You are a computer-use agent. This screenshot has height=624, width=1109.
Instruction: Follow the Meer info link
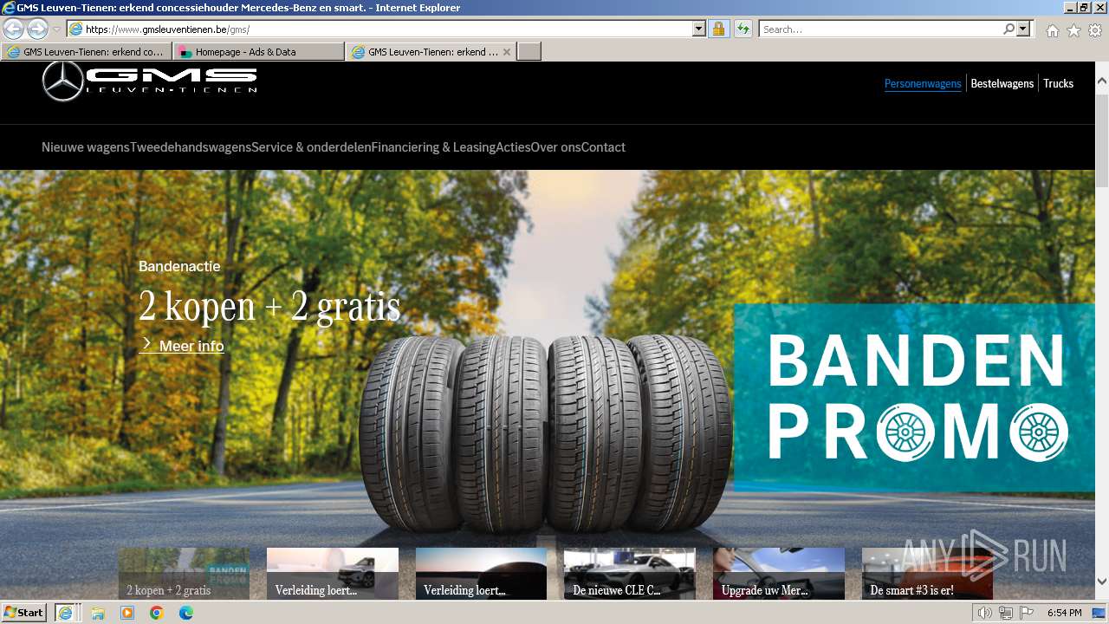coord(182,346)
